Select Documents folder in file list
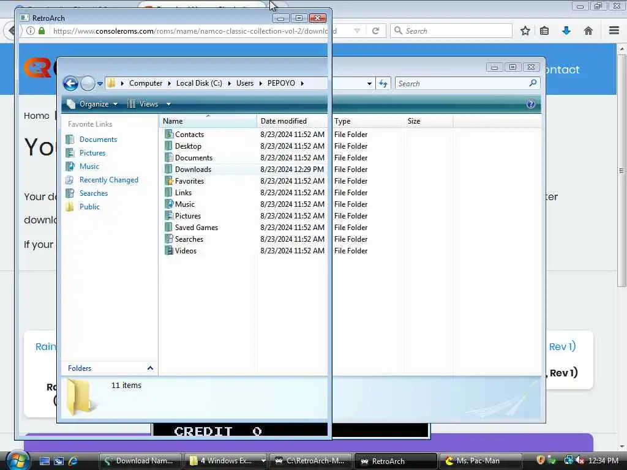Screen dimensions: 627x470 pos(194,158)
